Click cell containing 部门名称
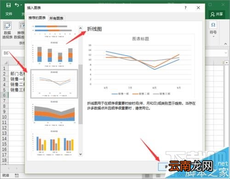The image size is (230, 179). click(17, 74)
